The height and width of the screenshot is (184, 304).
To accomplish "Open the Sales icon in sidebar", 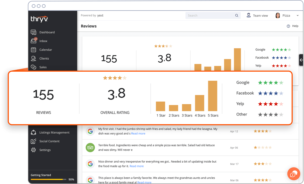I will coord(33,67).
